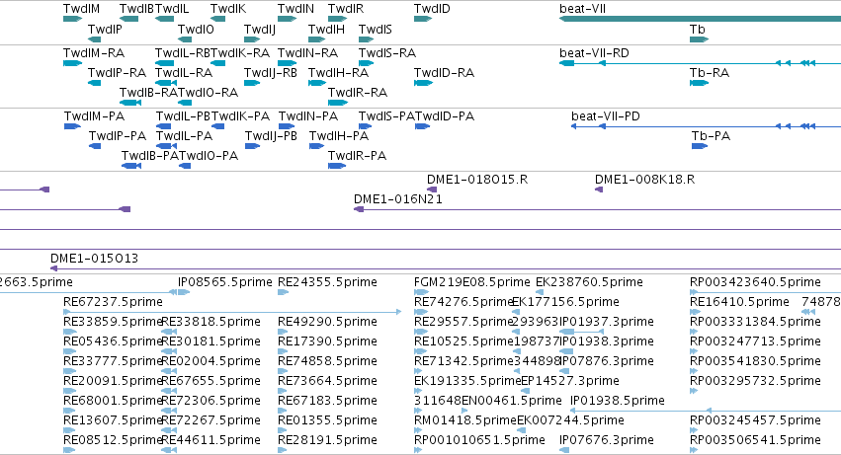Click the DME1-008K18.R label
Screen dimensions: 841x455
tap(644, 180)
